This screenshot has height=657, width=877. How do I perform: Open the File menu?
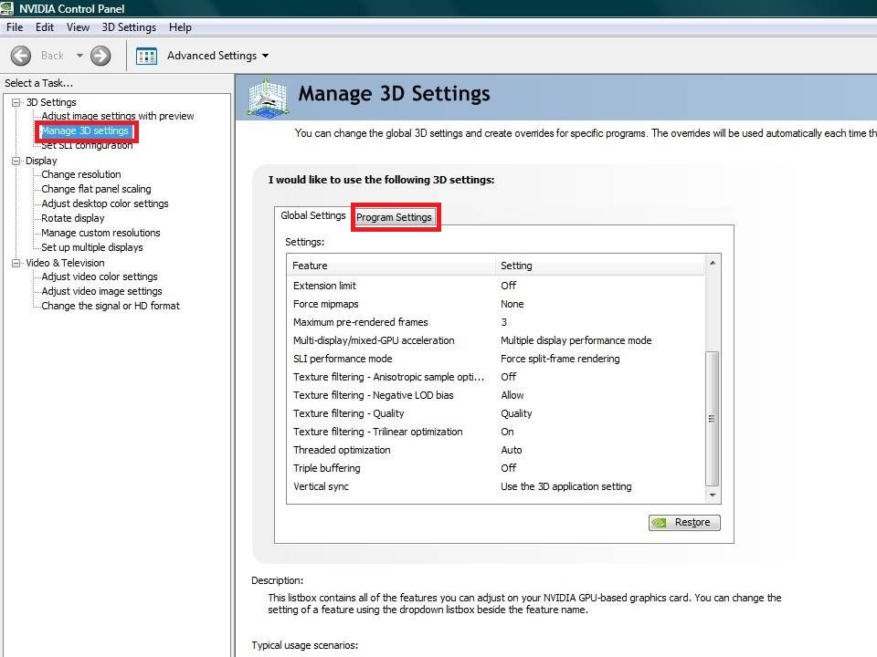click(15, 27)
